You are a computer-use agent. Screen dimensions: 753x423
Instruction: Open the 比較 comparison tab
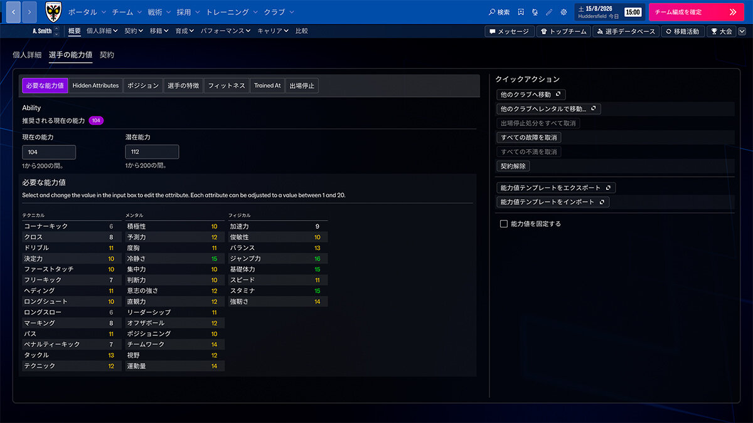click(x=302, y=31)
